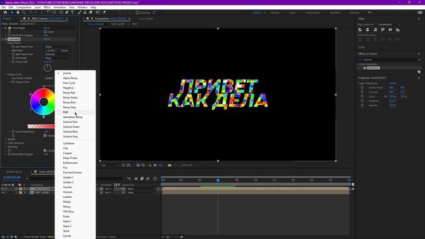Expand the Pixel Selection group
Image resolution: width=425 pixels, height=239 pixels.
coord(6,143)
